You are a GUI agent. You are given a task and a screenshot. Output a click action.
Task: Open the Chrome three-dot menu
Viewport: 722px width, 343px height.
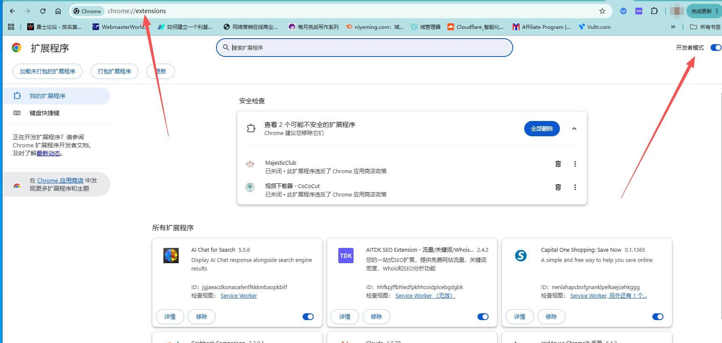tap(717, 11)
